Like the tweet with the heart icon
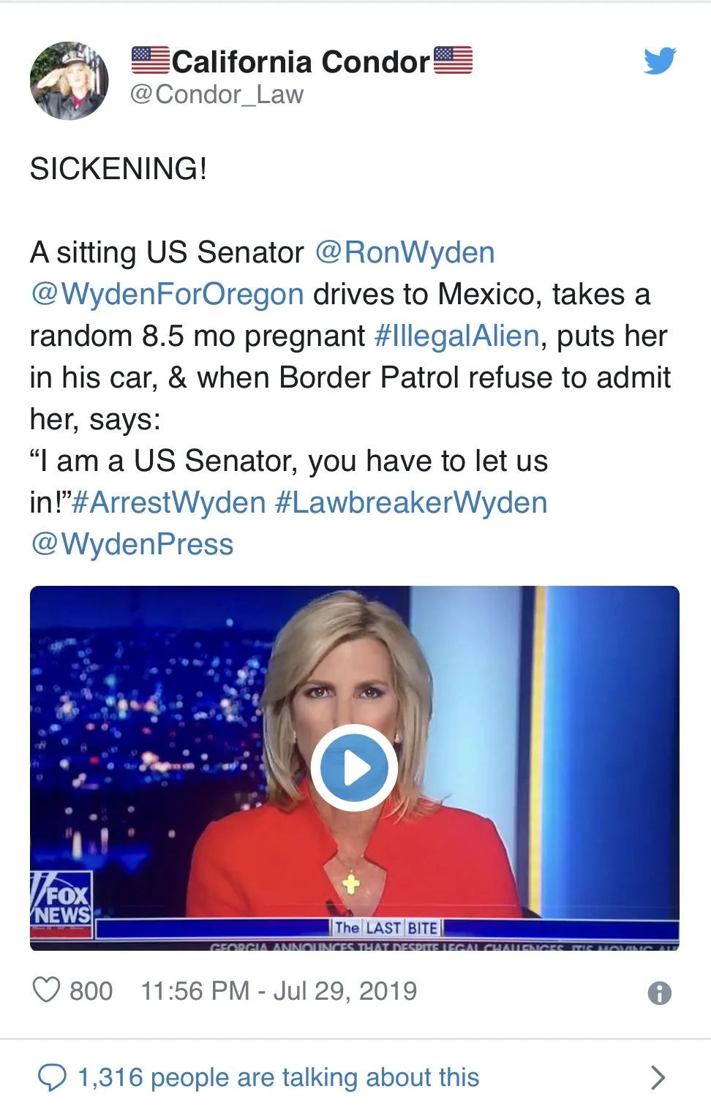711x1108 pixels. pos(46,990)
